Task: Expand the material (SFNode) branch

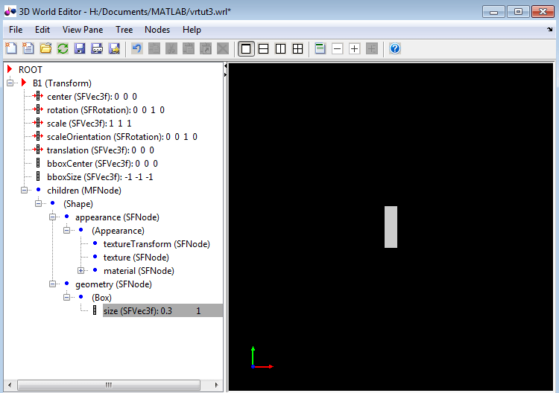Action: pos(81,270)
